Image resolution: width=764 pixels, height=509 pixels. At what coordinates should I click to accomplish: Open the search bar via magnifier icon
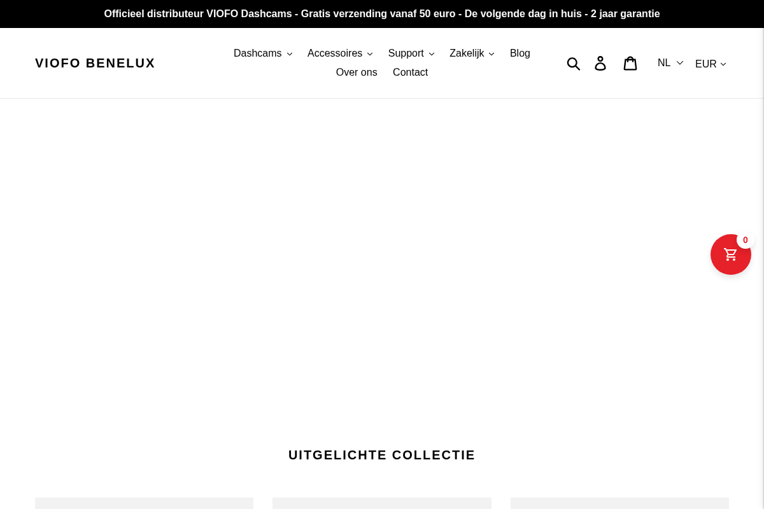pyautogui.click(x=574, y=62)
